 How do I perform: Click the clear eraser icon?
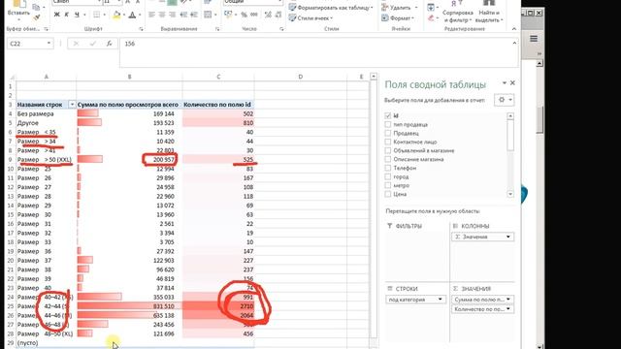click(431, 17)
